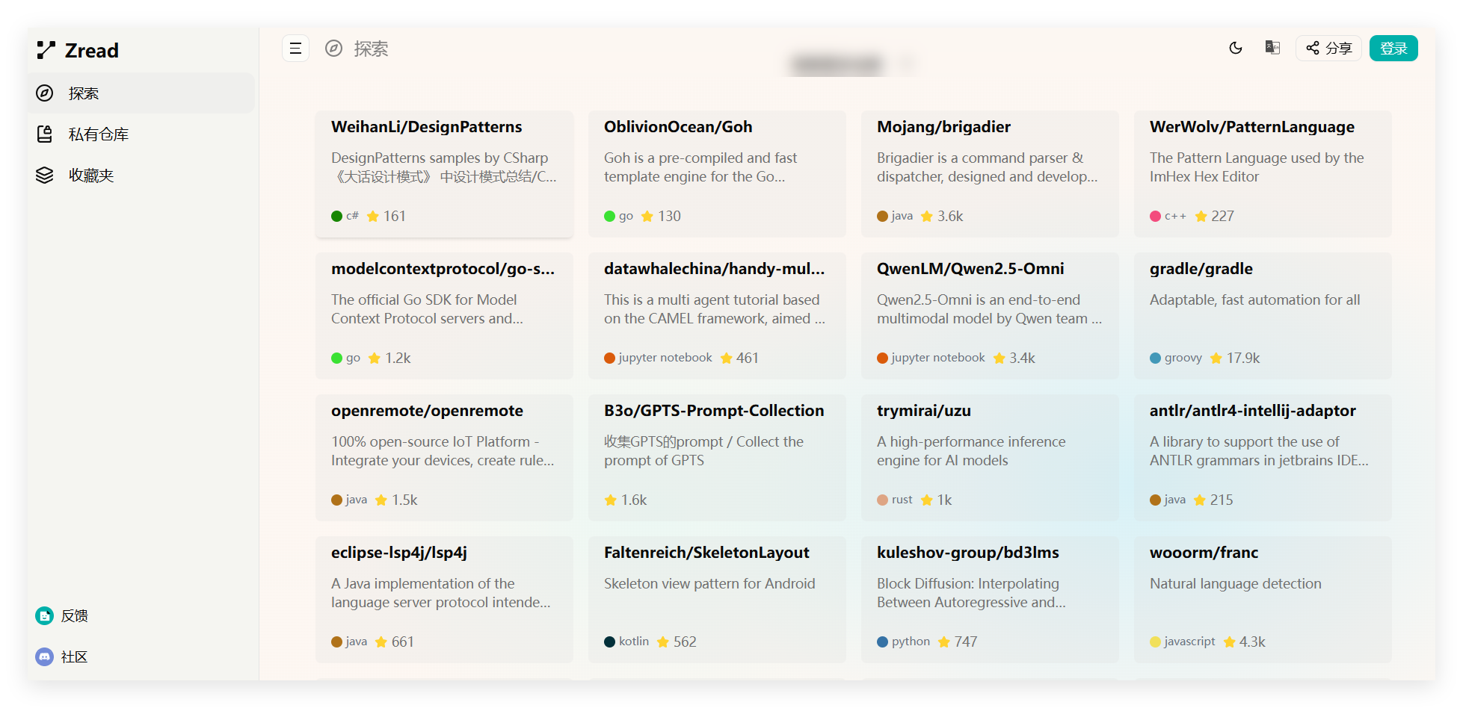Click star icon on Mojang/brigadier card
This screenshot has width=1463, height=708.
click(927, 216)
